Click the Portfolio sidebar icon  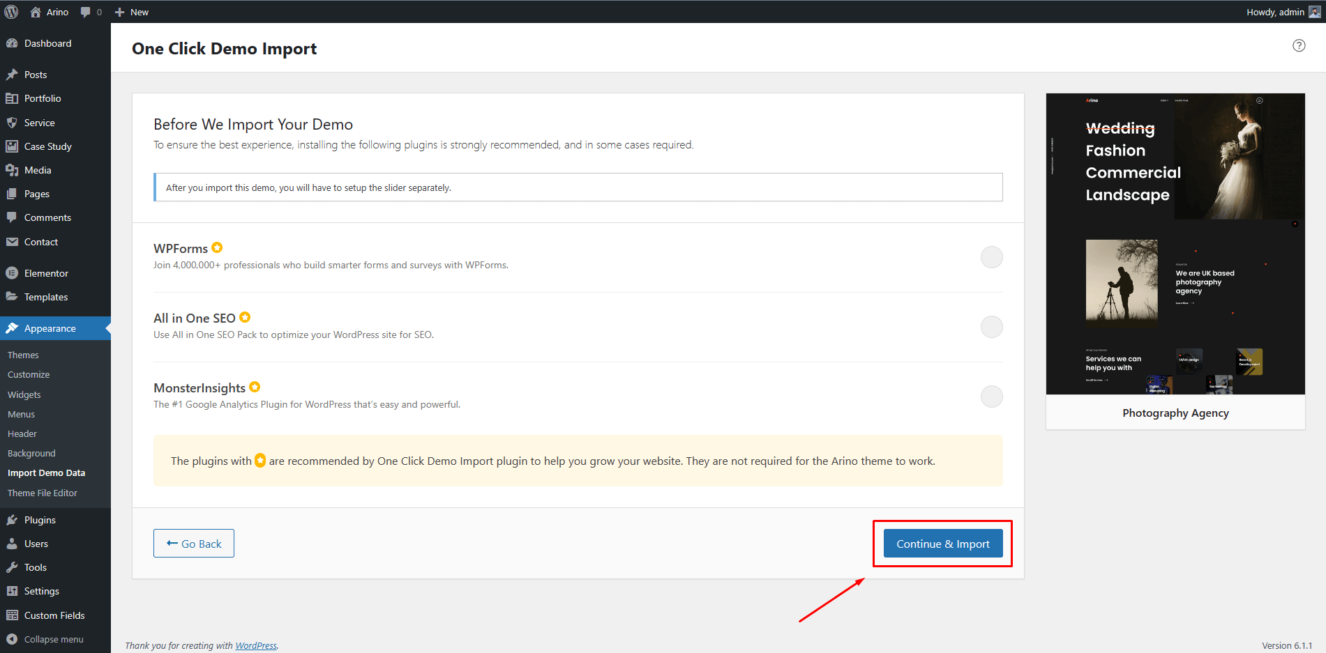tap(12, 98)
